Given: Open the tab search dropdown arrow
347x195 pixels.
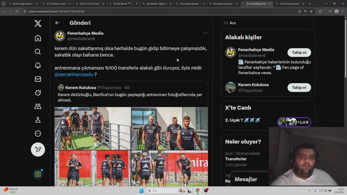Looking at the screenshot, I should coord(4,4).
